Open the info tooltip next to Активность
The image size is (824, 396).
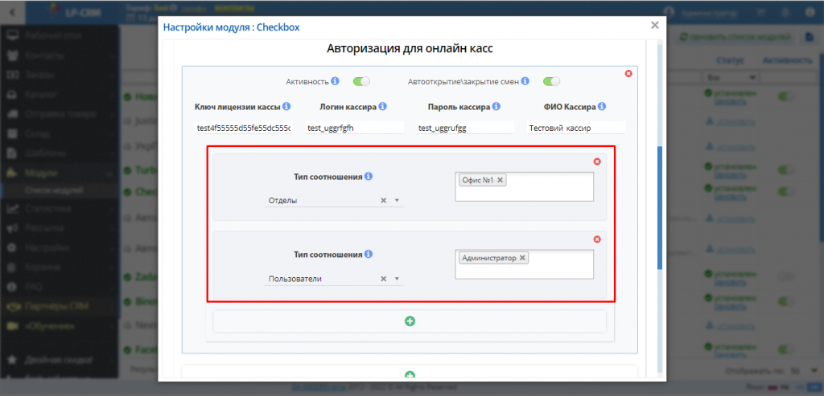(336, 81)
